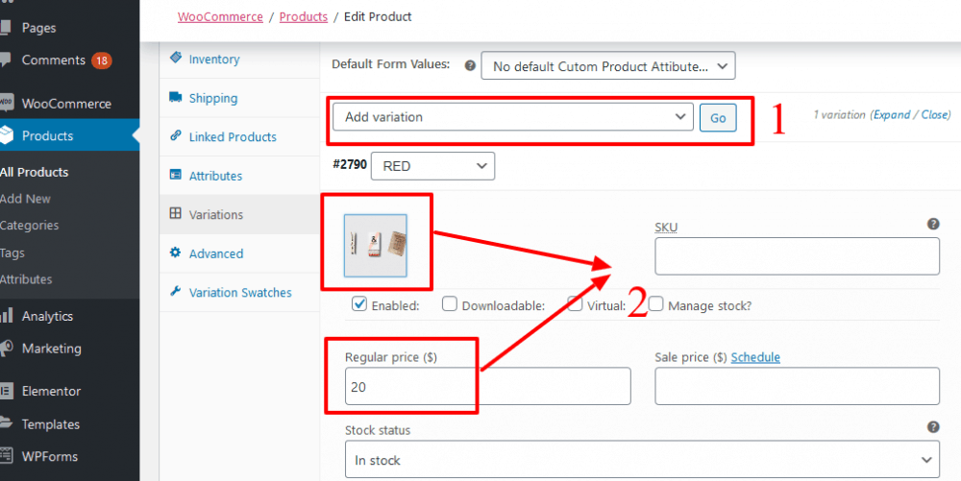Screen dimensions: 961x481
Task: Click the Stock status help icon
Action: pos(933,427)
